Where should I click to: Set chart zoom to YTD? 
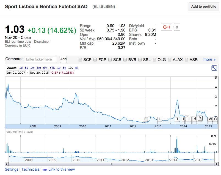point(53,68)
